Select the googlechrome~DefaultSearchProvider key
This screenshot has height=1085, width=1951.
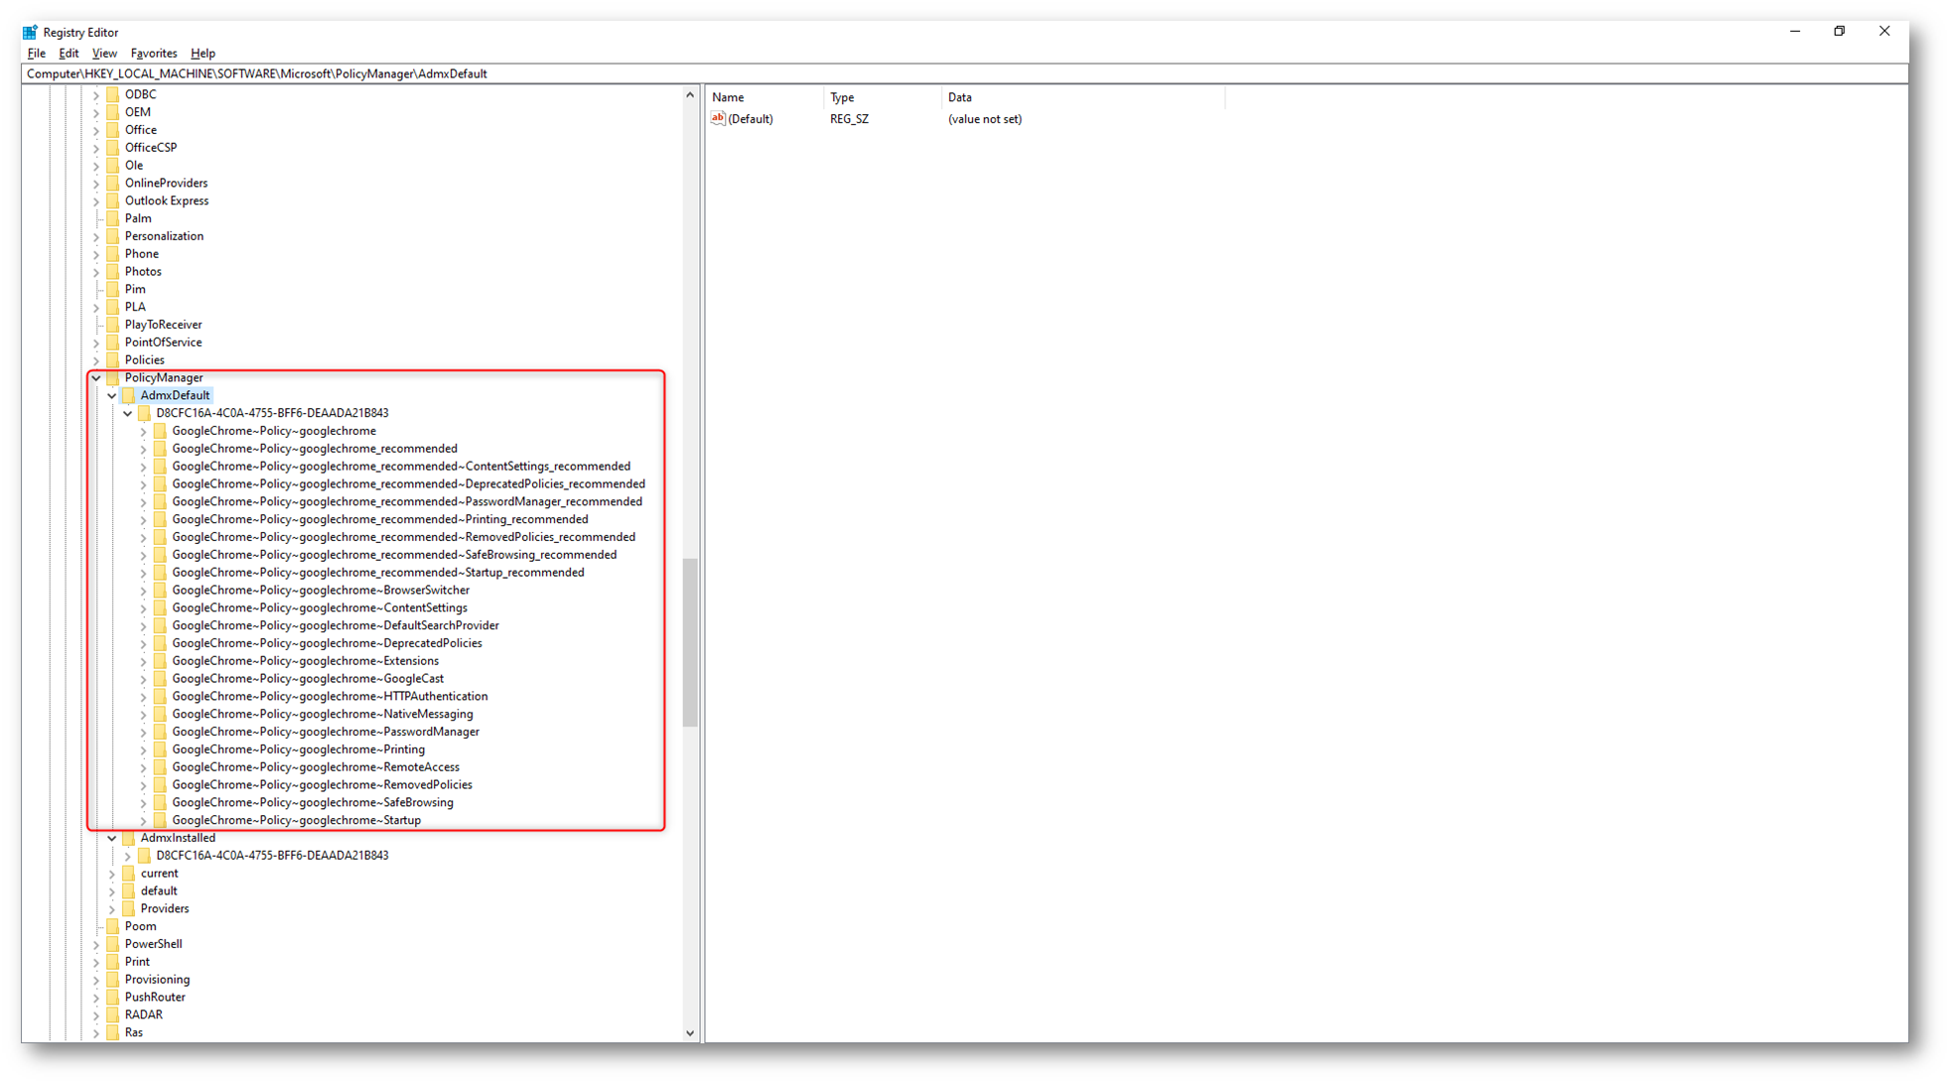coord(336,625)
